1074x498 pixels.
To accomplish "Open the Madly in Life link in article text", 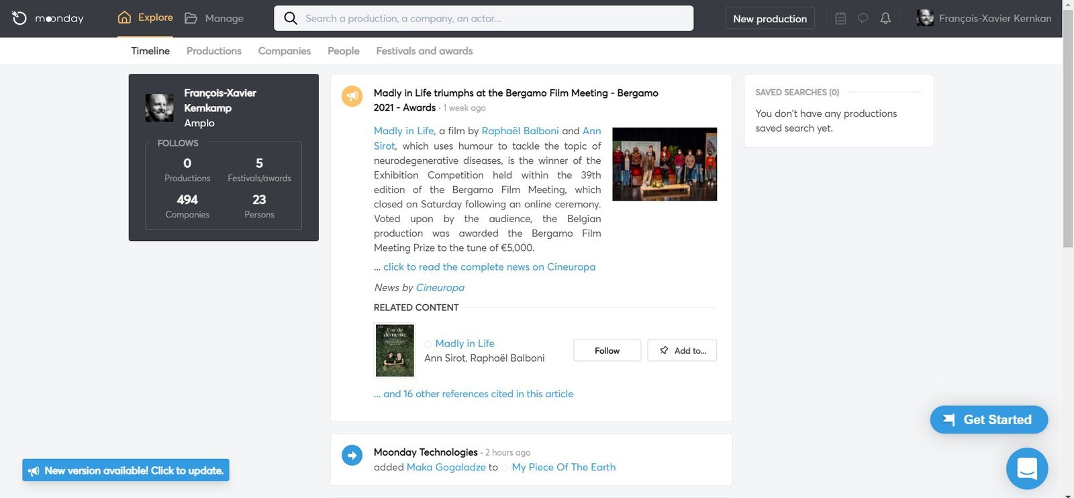I will click(404, 131).
